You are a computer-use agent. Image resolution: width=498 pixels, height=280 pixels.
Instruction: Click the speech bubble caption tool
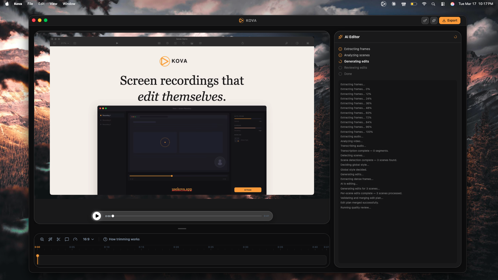click(67, 239)
